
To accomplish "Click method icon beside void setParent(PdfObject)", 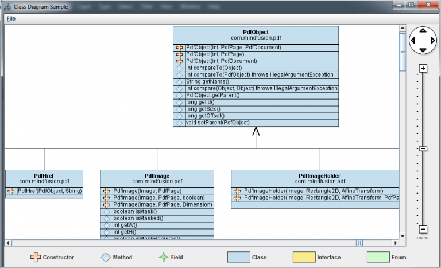I will tap(179, 123).
